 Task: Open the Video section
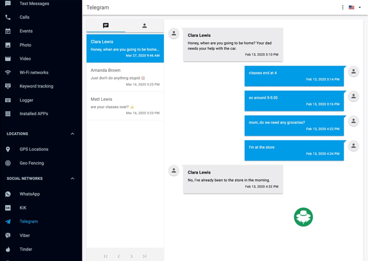click(x=25, y=58)
